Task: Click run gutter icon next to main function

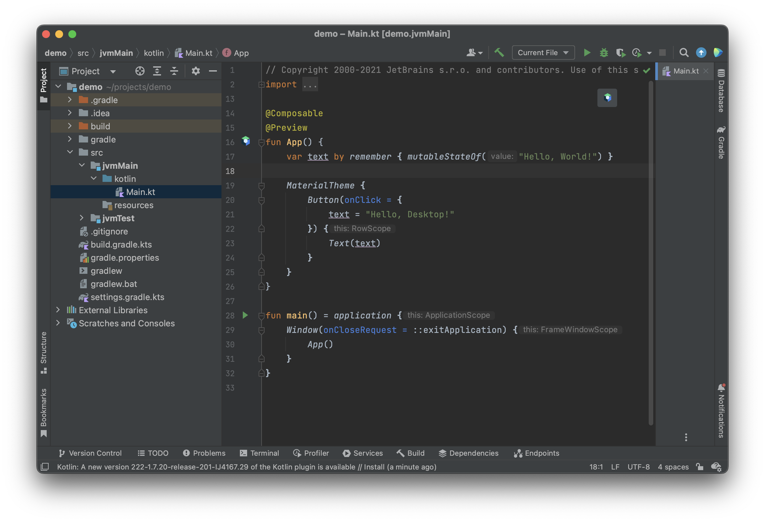Action: [x=245, y=315]
